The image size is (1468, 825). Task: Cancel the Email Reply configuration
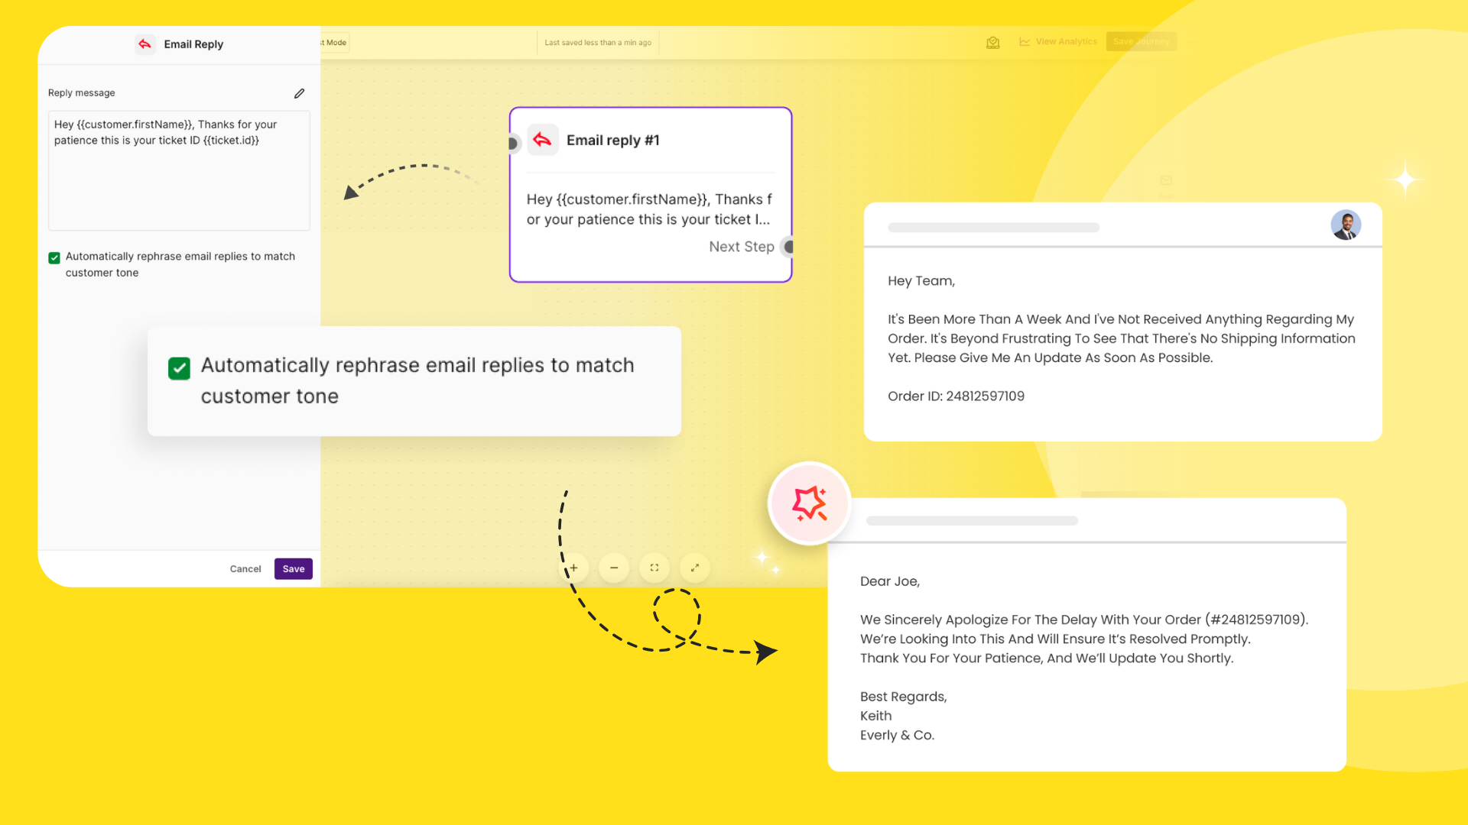click(x=246, y=568)
